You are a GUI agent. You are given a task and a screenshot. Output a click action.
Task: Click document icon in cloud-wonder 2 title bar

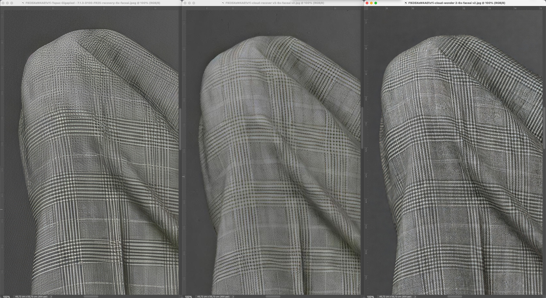click(x=406, y=3)
